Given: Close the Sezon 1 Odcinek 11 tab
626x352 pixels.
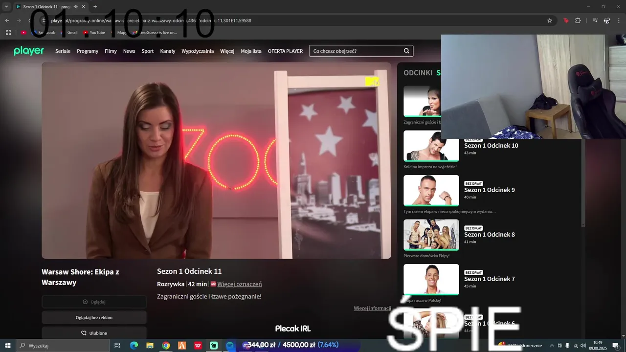Looking at the screenshot, I should coord(84,6).
